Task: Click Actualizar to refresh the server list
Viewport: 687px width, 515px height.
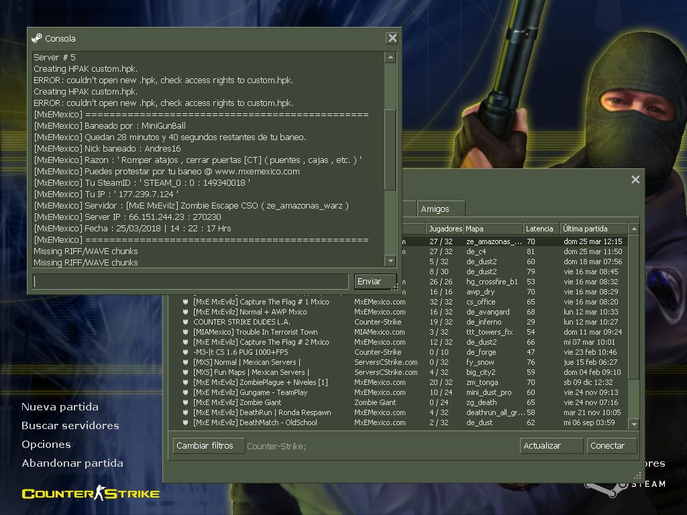Action: (551, 446)
